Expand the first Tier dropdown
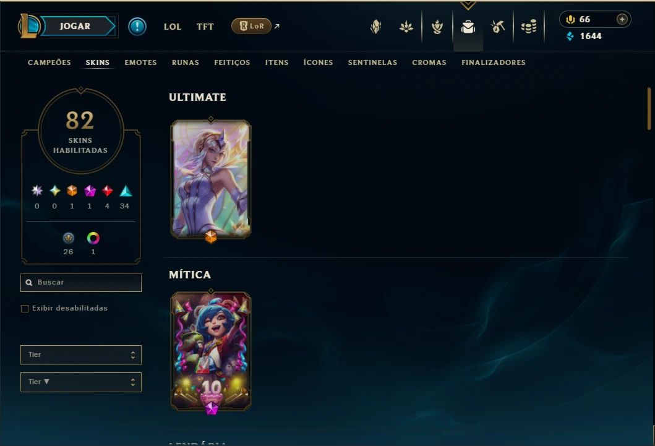This screenshot has height=446, width=655. [x=81, y=355]
